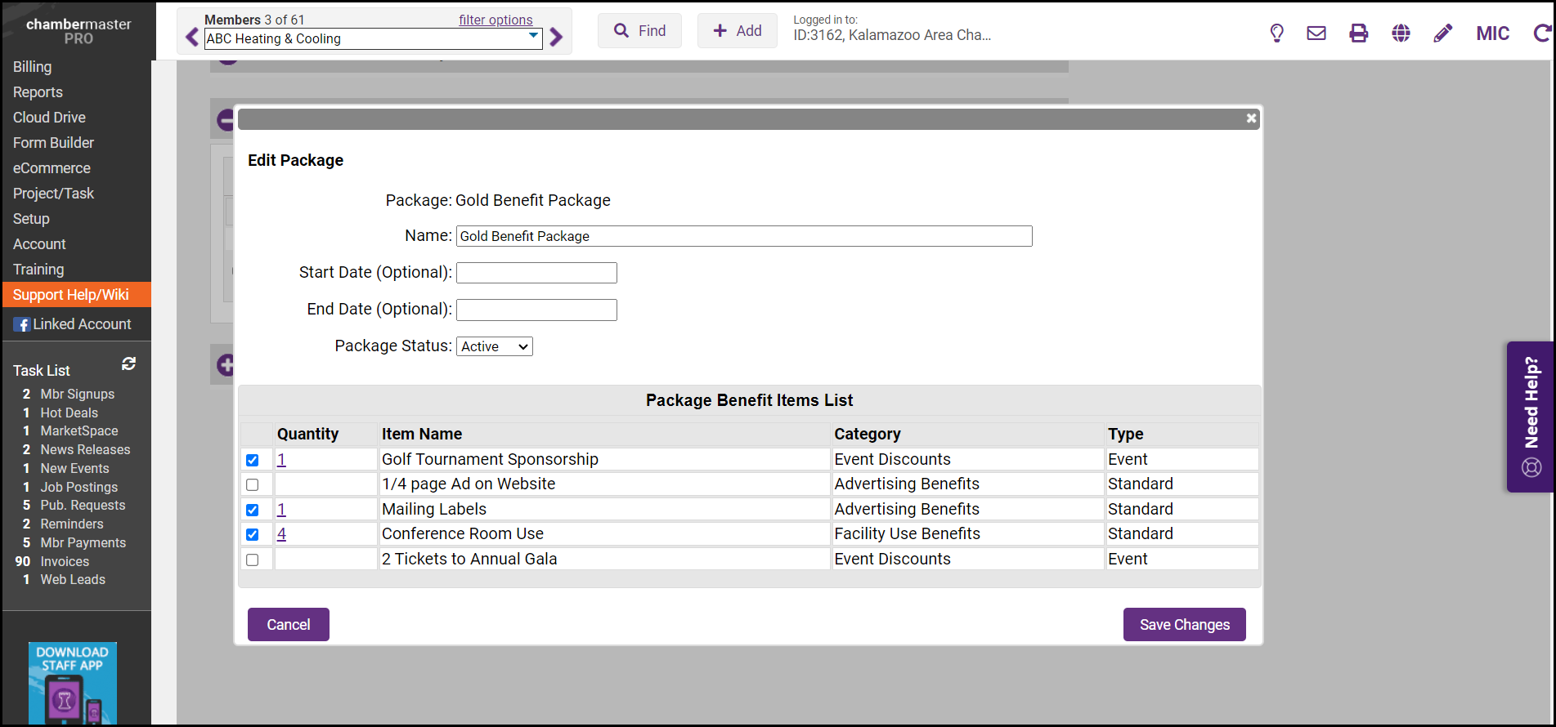Go to next member with right arrow
Screen dimensions: 1556x727
click(x=557, y=38)
